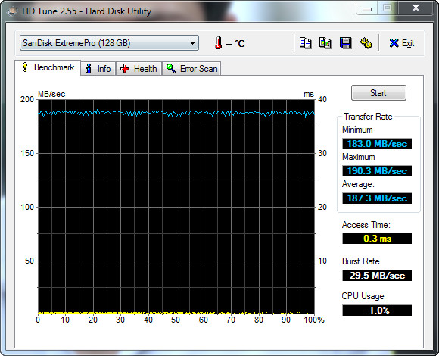439x356 pixels.
Task: Click the Burst Rate label
Action: pyautogui.click(x=360, y=261)
